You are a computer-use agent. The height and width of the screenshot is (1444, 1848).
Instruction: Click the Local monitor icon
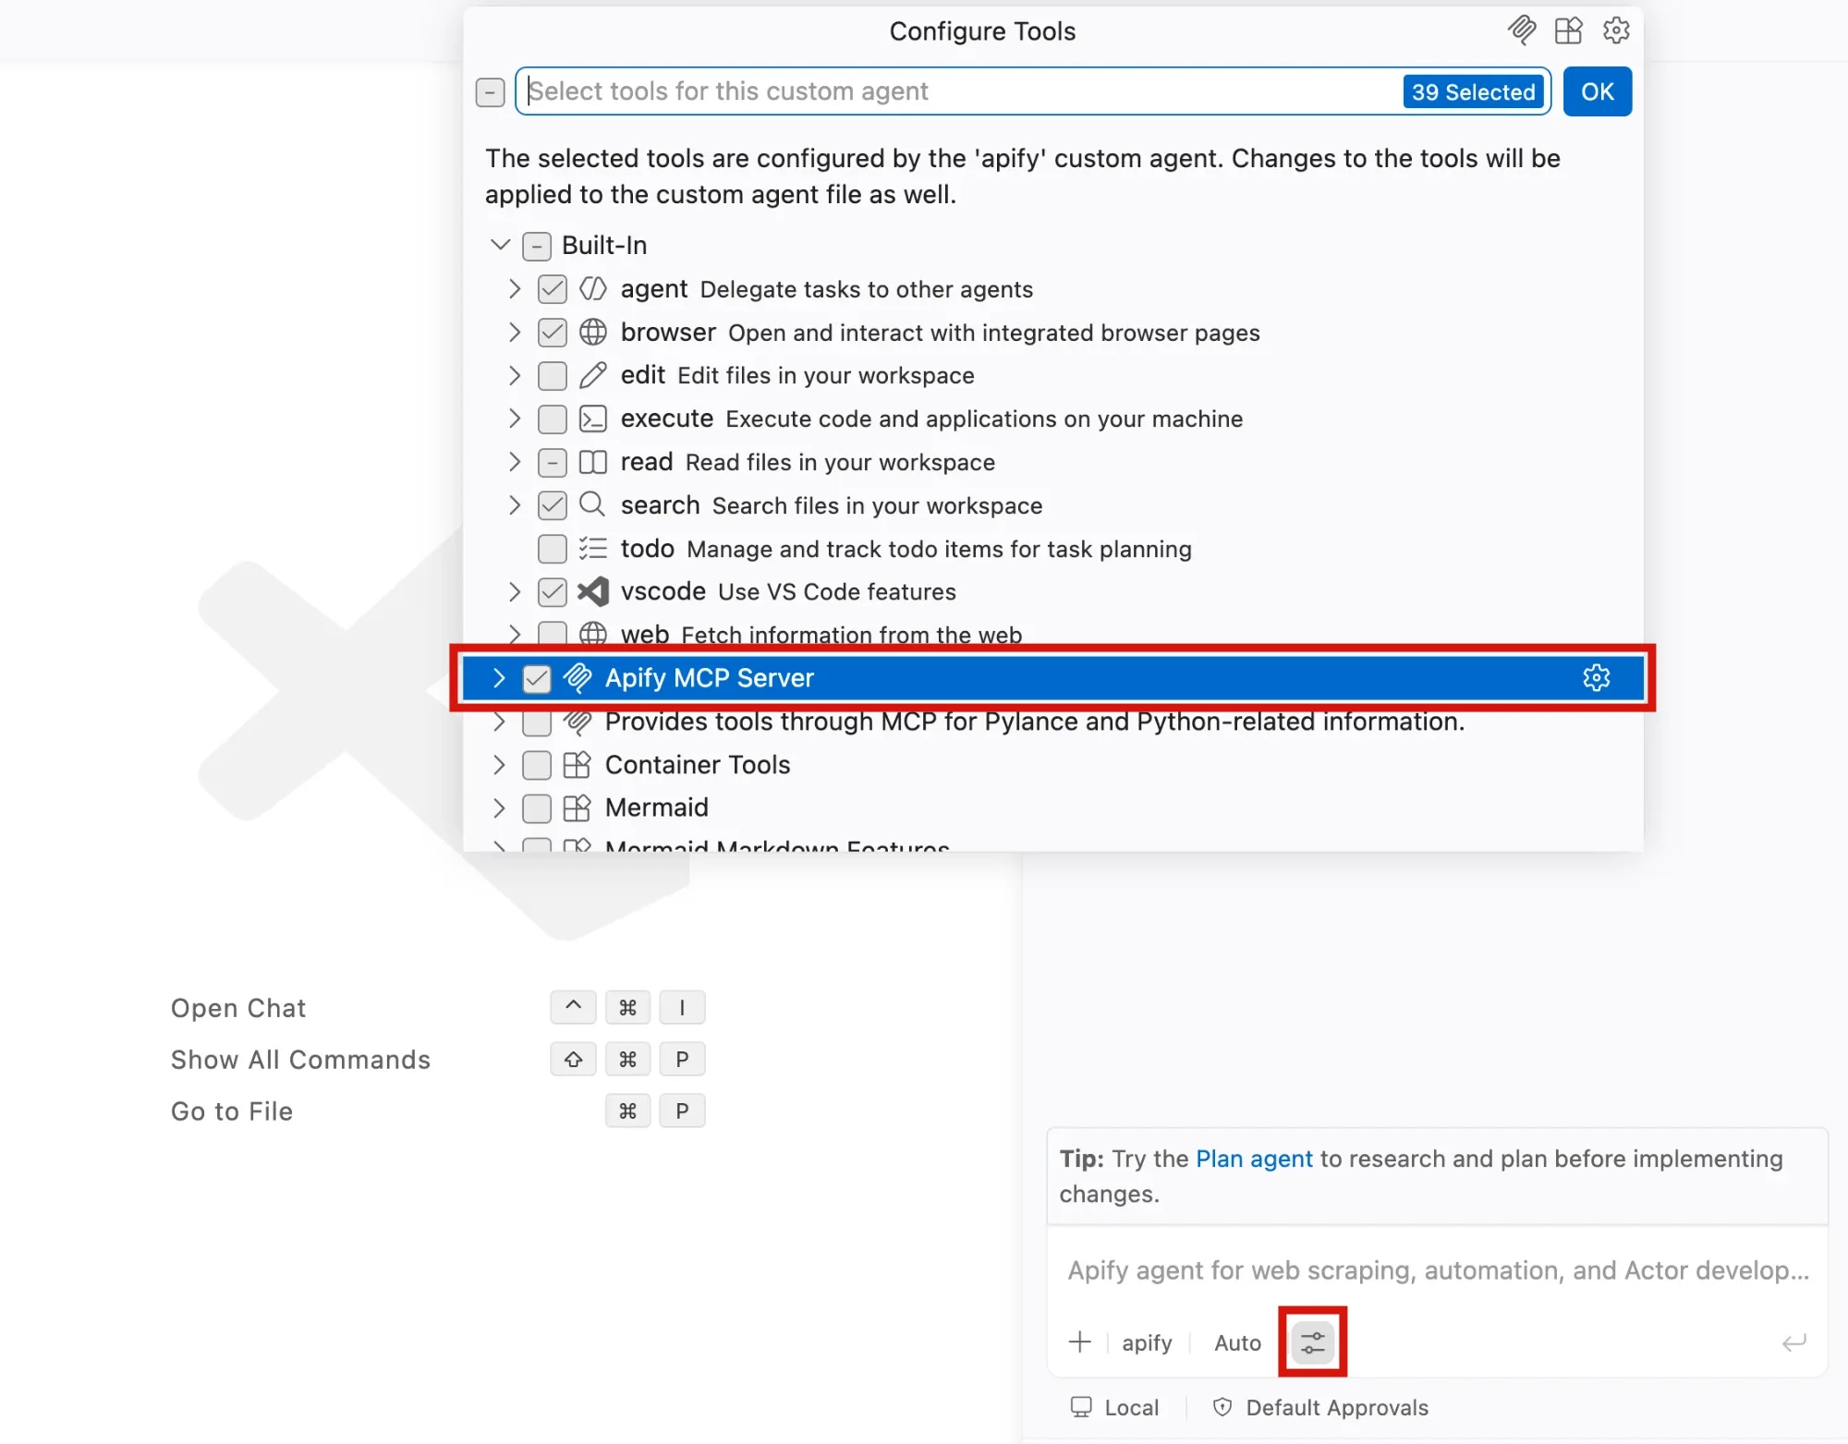coord(1081,1407)
